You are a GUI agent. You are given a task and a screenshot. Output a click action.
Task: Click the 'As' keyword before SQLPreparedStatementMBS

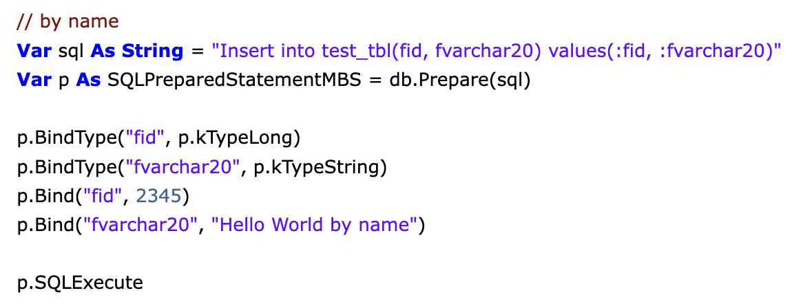90,80
